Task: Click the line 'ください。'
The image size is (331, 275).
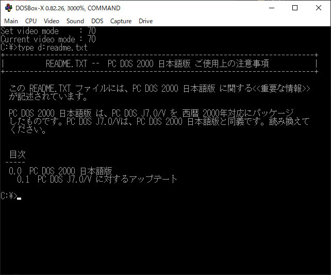Action: (x=28, y=130)
